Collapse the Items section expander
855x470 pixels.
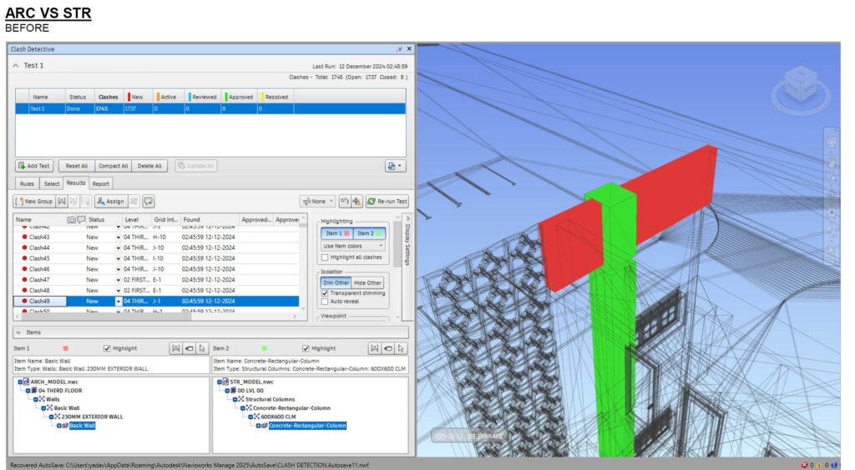point(18,332)
